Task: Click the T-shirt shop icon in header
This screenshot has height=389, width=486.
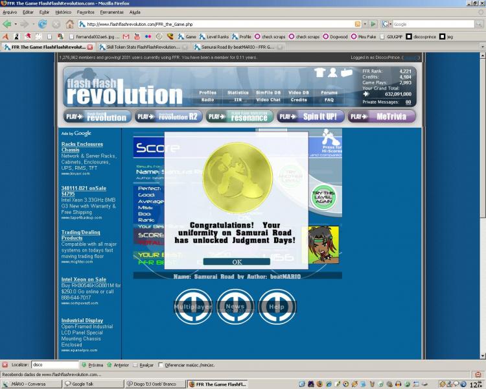Action: click(x=319, y=72)
